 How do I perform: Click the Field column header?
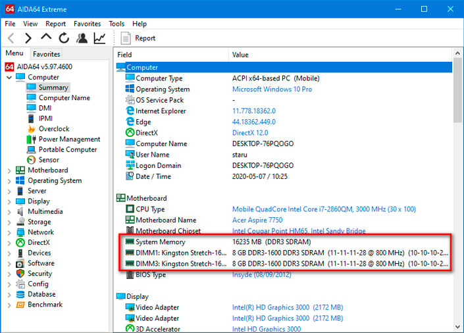click(x=172, y=55)
